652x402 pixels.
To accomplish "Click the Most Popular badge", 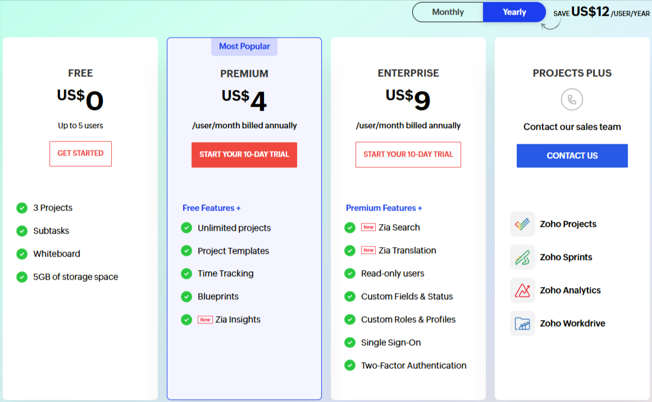I will [244, 47].
